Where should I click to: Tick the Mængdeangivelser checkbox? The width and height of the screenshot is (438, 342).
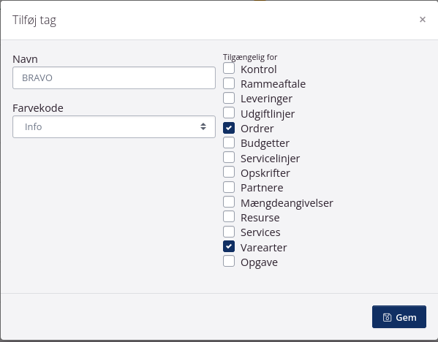229,202
